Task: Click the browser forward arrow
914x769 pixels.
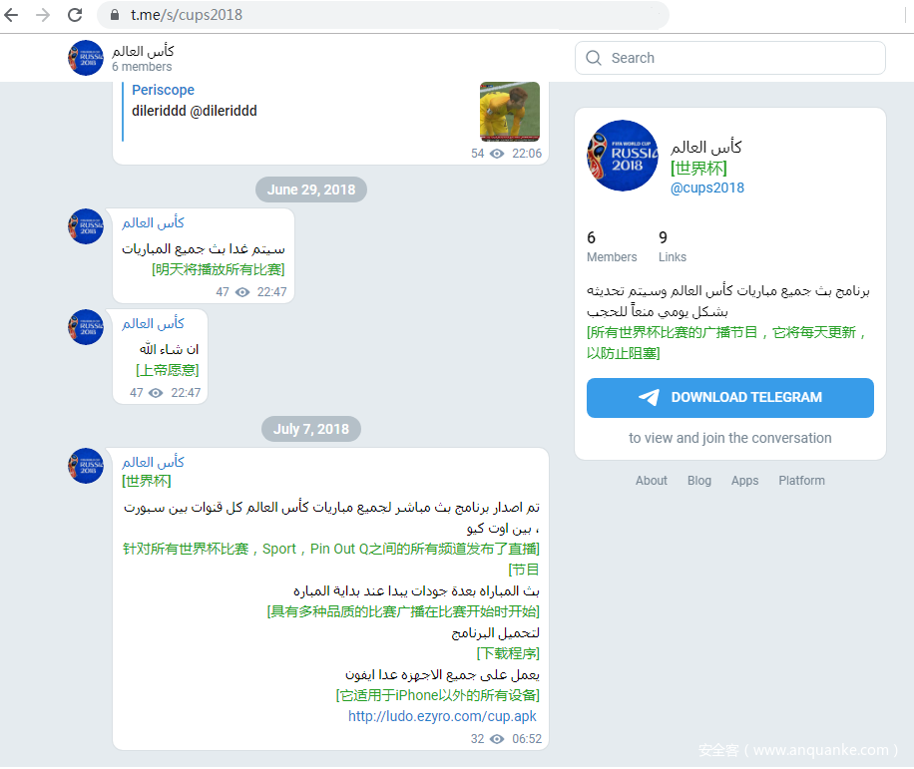Action: click(x=43, y=15)
